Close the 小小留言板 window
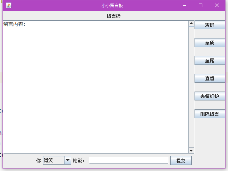 tap(217, 5)
